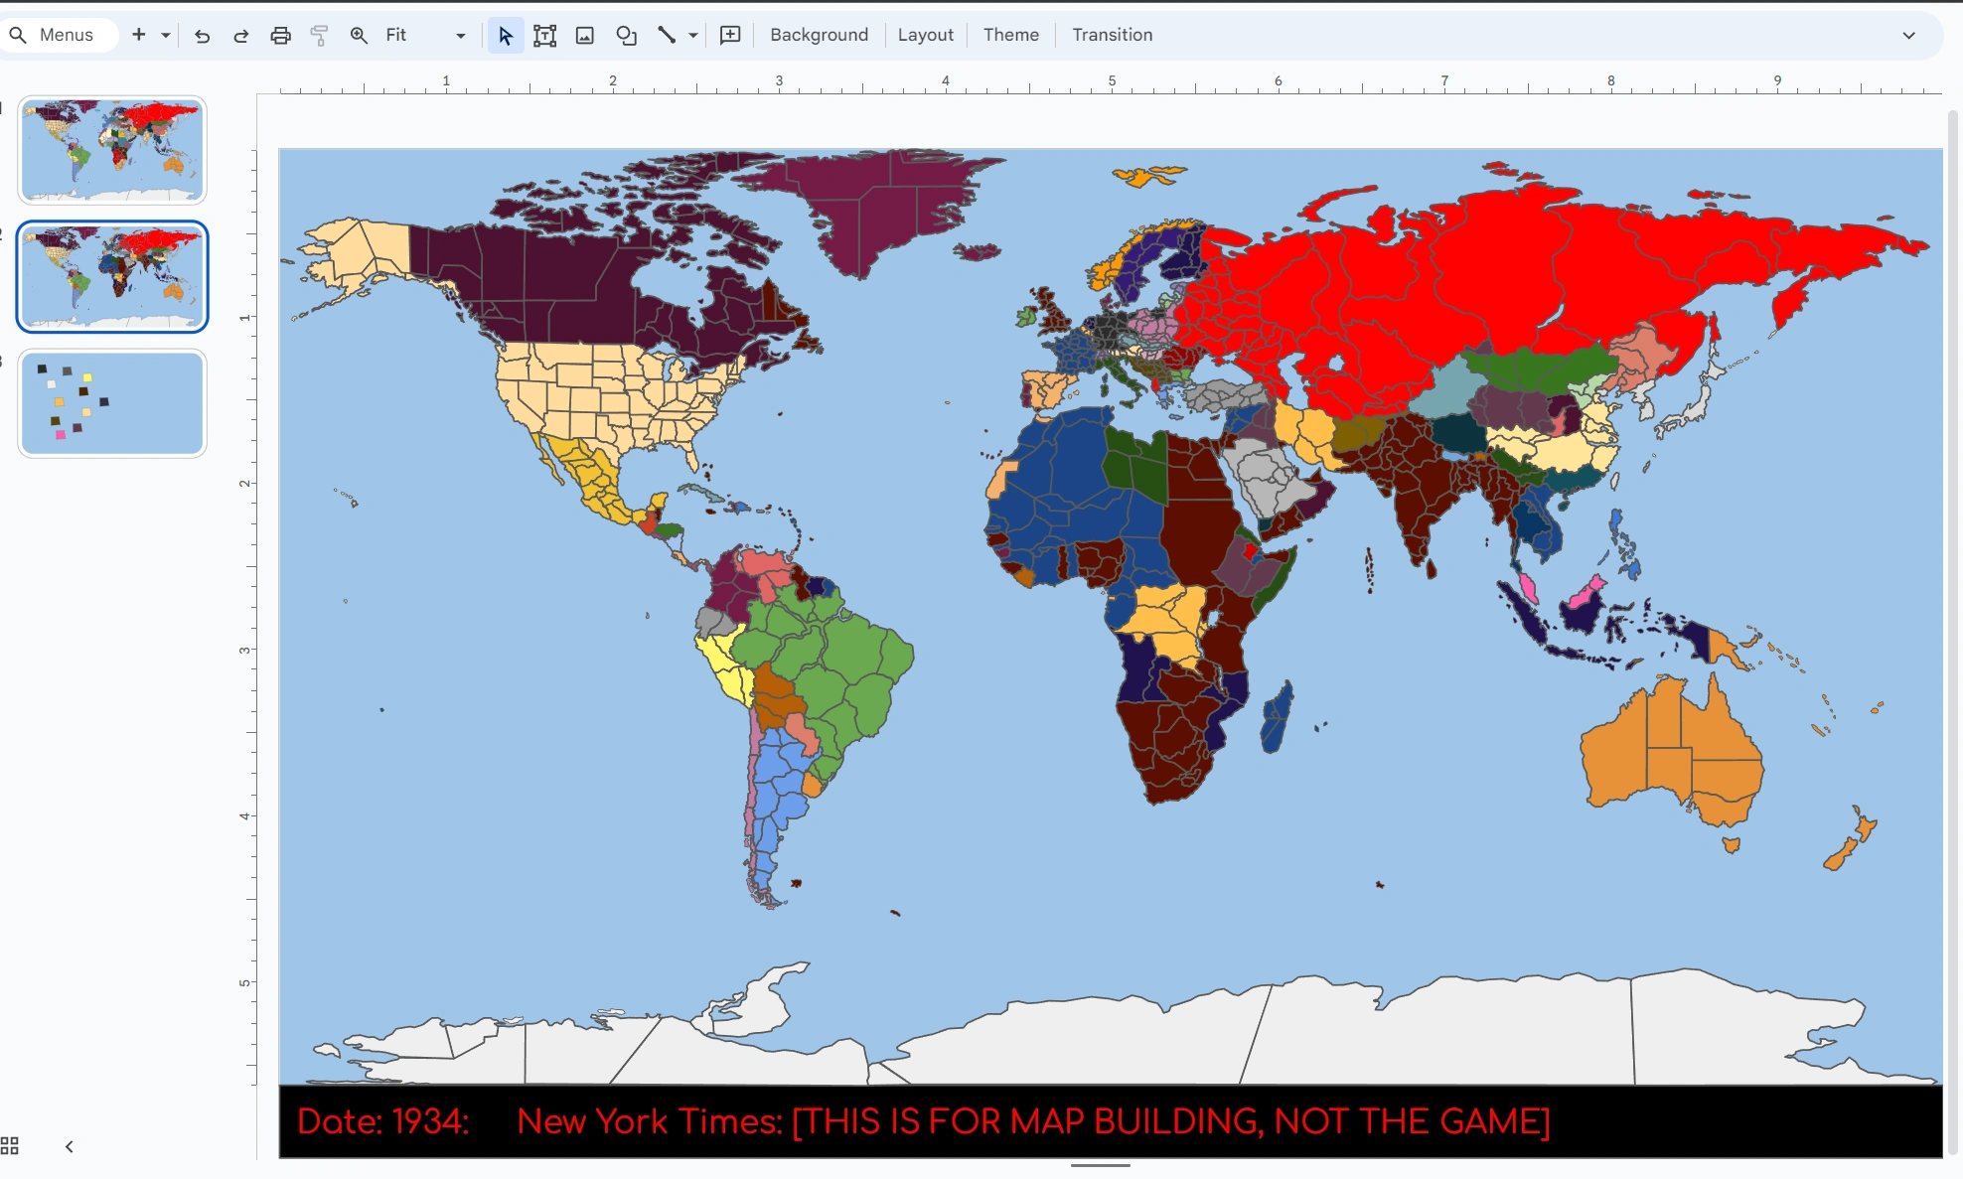The image size is (1963, 1179).
Task: Pick the Line drawing tool
Action: 667,35
